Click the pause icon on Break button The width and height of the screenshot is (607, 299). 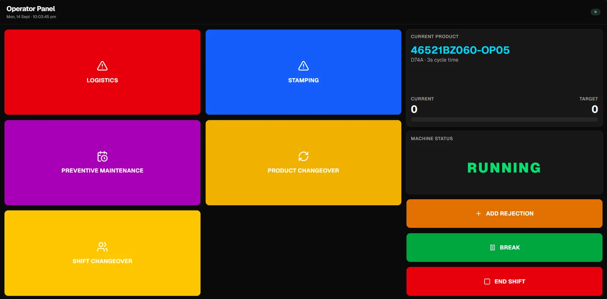(492, 247)
